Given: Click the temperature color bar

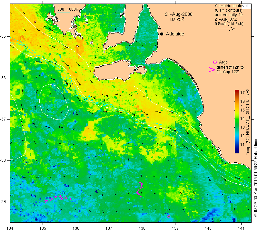Looking at the screenshot, I should click(237, 121).
